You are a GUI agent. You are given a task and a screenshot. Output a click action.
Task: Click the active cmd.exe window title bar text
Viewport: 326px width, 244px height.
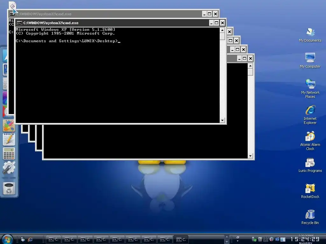coord(51,23)
